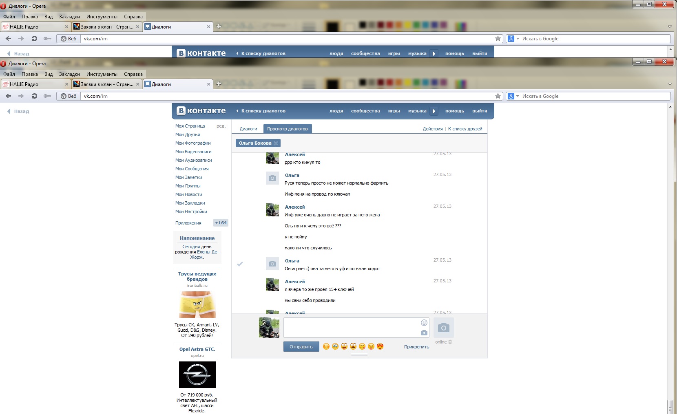Switch to Диалоги tab inside VK messages
Viewport: 677px width, 414px height.
(248, 129)
